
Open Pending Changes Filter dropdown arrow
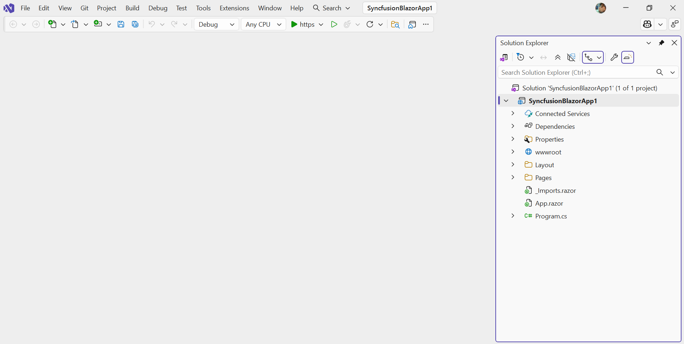[x=531, y=57]
